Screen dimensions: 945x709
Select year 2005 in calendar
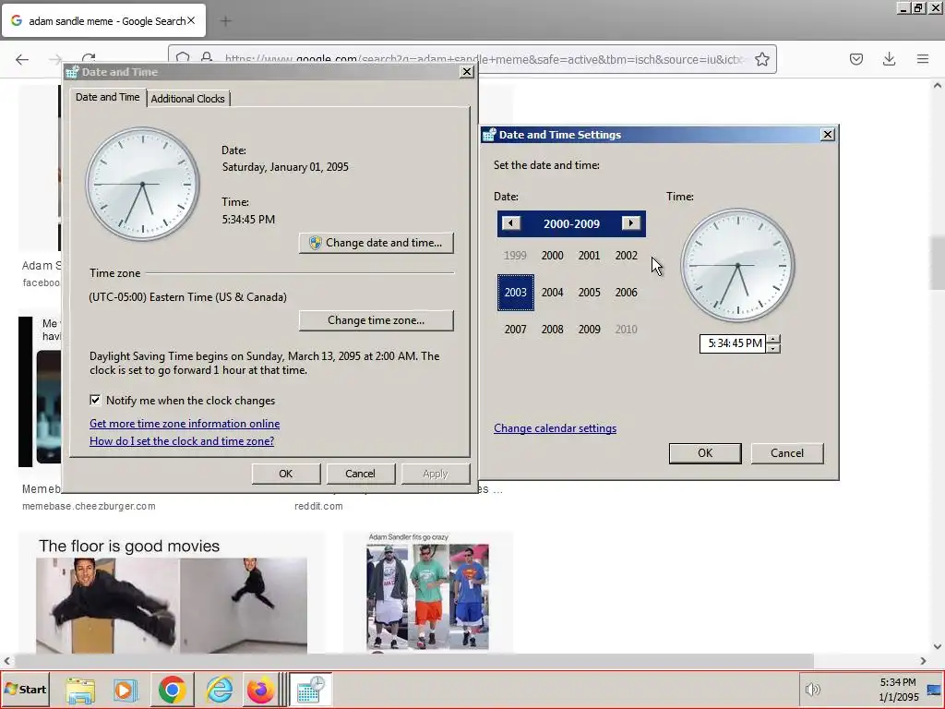pyautogui.click(x=589, y=293)
